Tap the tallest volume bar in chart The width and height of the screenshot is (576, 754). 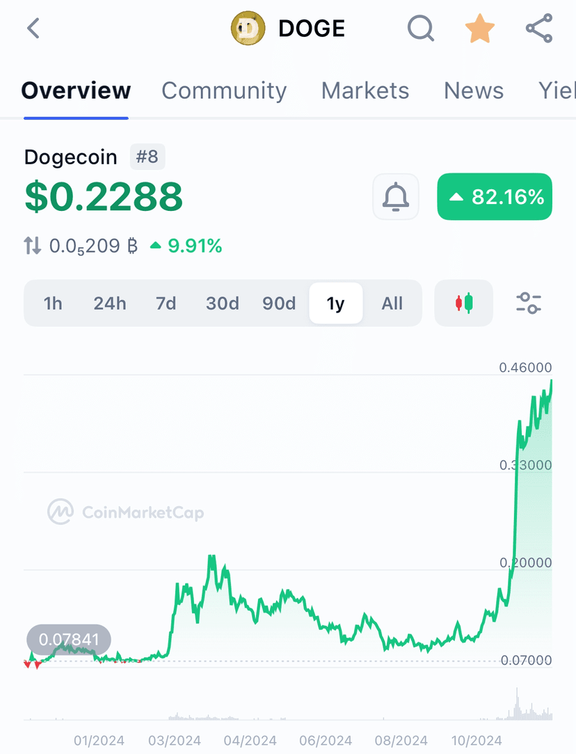pos(518,703)
